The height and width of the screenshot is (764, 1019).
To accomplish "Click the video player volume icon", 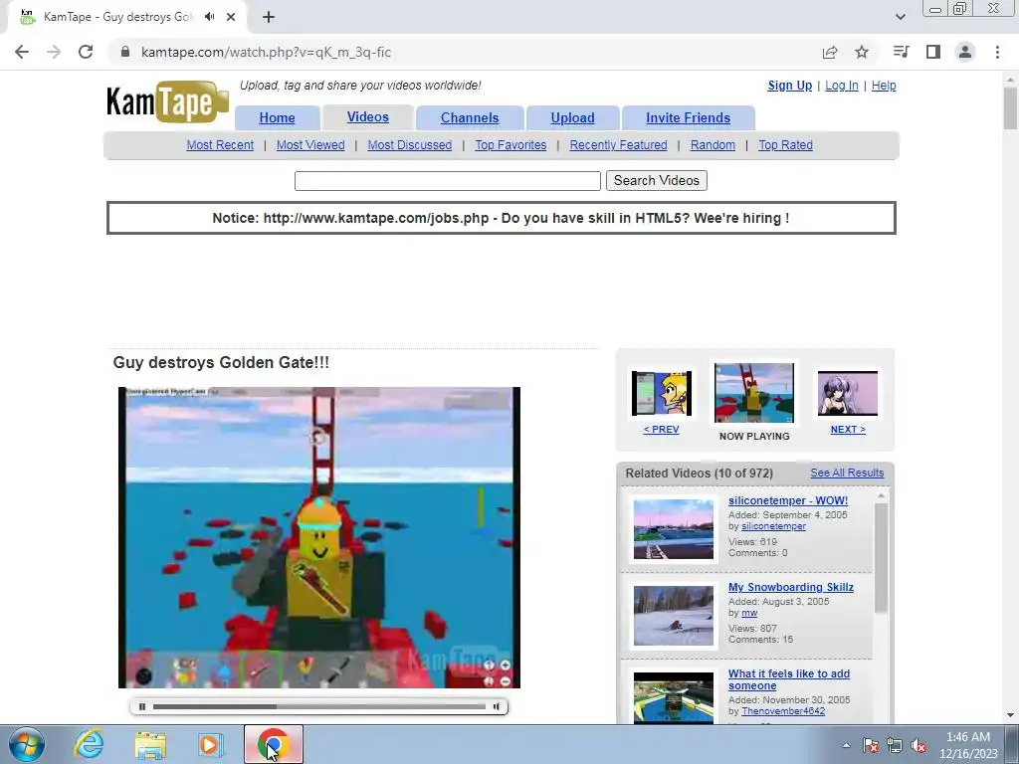I will [x=497, y=707].
